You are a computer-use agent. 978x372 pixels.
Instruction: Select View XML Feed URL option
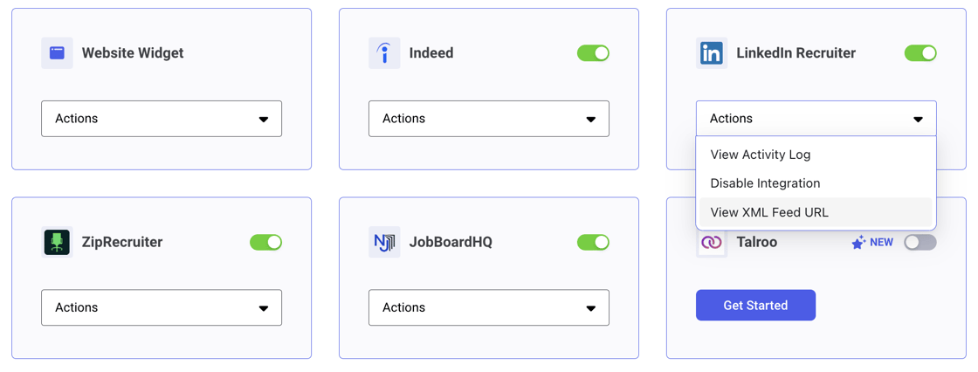pyautogui.click(x=769, y=212)
